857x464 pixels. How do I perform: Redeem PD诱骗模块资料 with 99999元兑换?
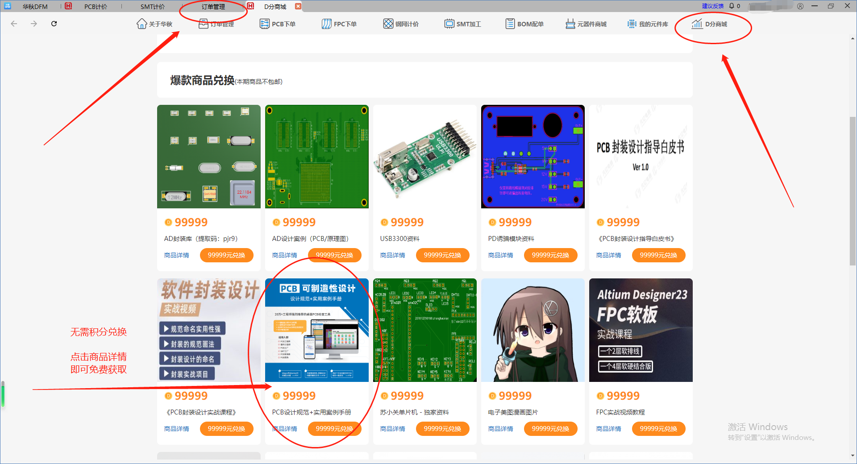pyautogui.click(x=551, y=255)
